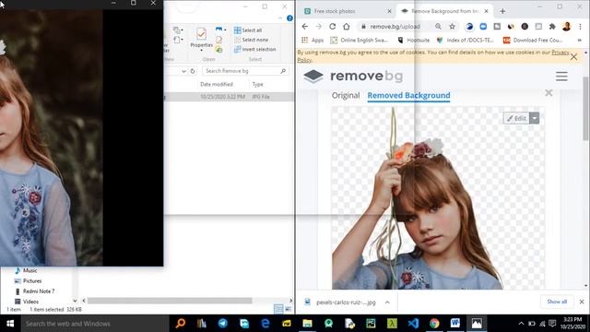Open Visual Studio Code from taskbar

413,324
